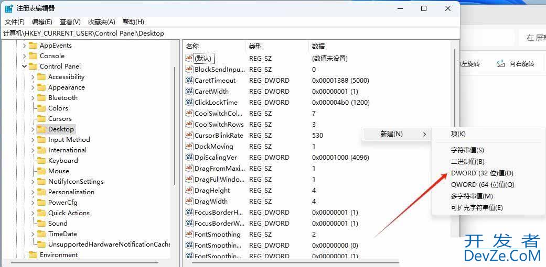Click the ClickLockTime DWORD value icon
The width and height of the screenshot is (546, 267).
tap(189, 102)
